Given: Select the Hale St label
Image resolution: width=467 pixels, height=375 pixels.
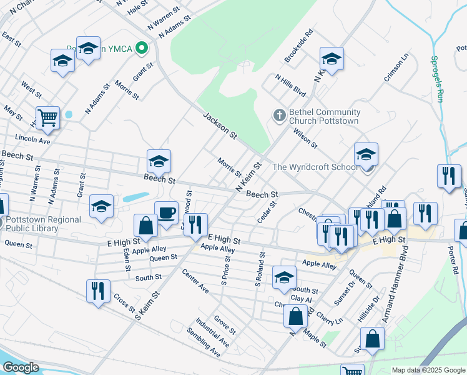Looking at the screenshot, I should [137, 7].
